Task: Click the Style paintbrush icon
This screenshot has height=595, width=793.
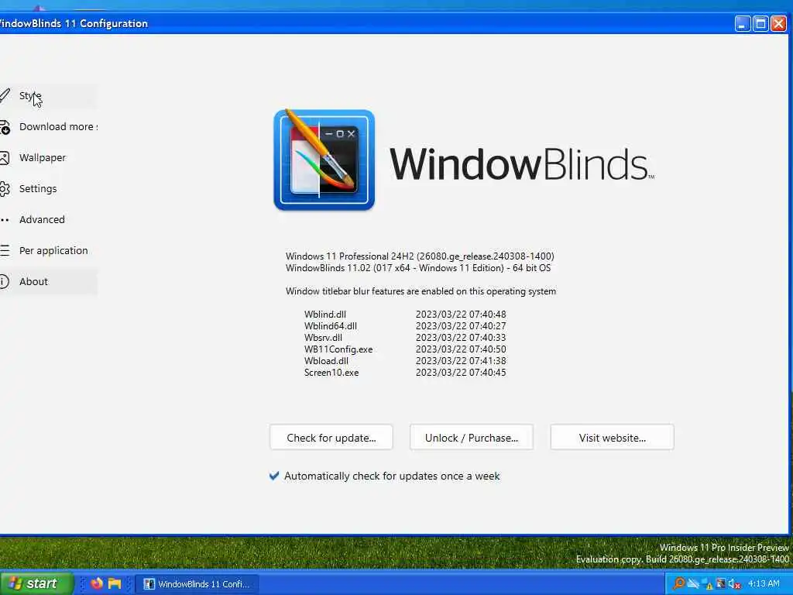Action: (5, 95)
